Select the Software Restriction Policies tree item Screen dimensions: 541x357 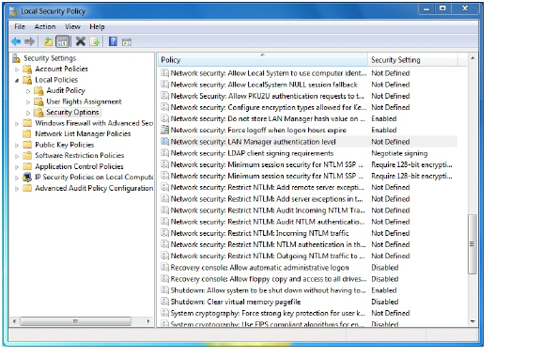pyautogui.click(x=79, y=155)
